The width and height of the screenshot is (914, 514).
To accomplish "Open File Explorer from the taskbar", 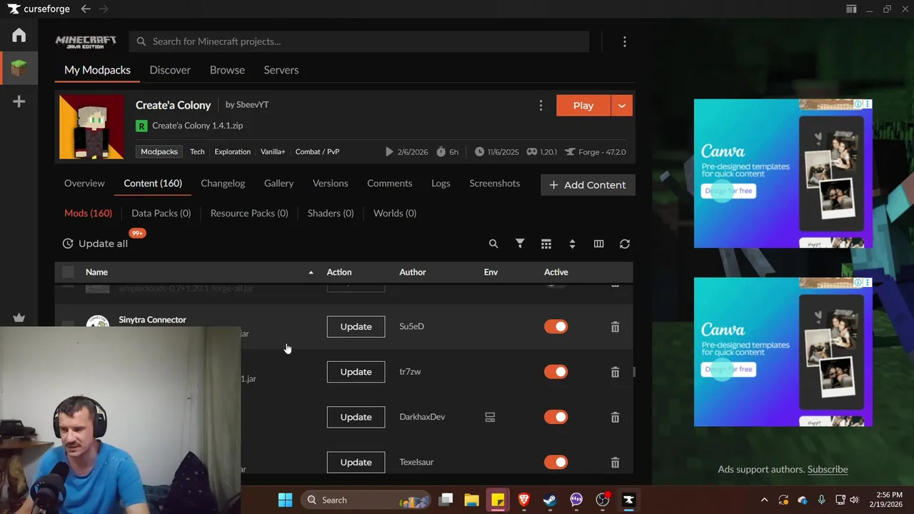I will pyautogui.click(x=471, y=500).
